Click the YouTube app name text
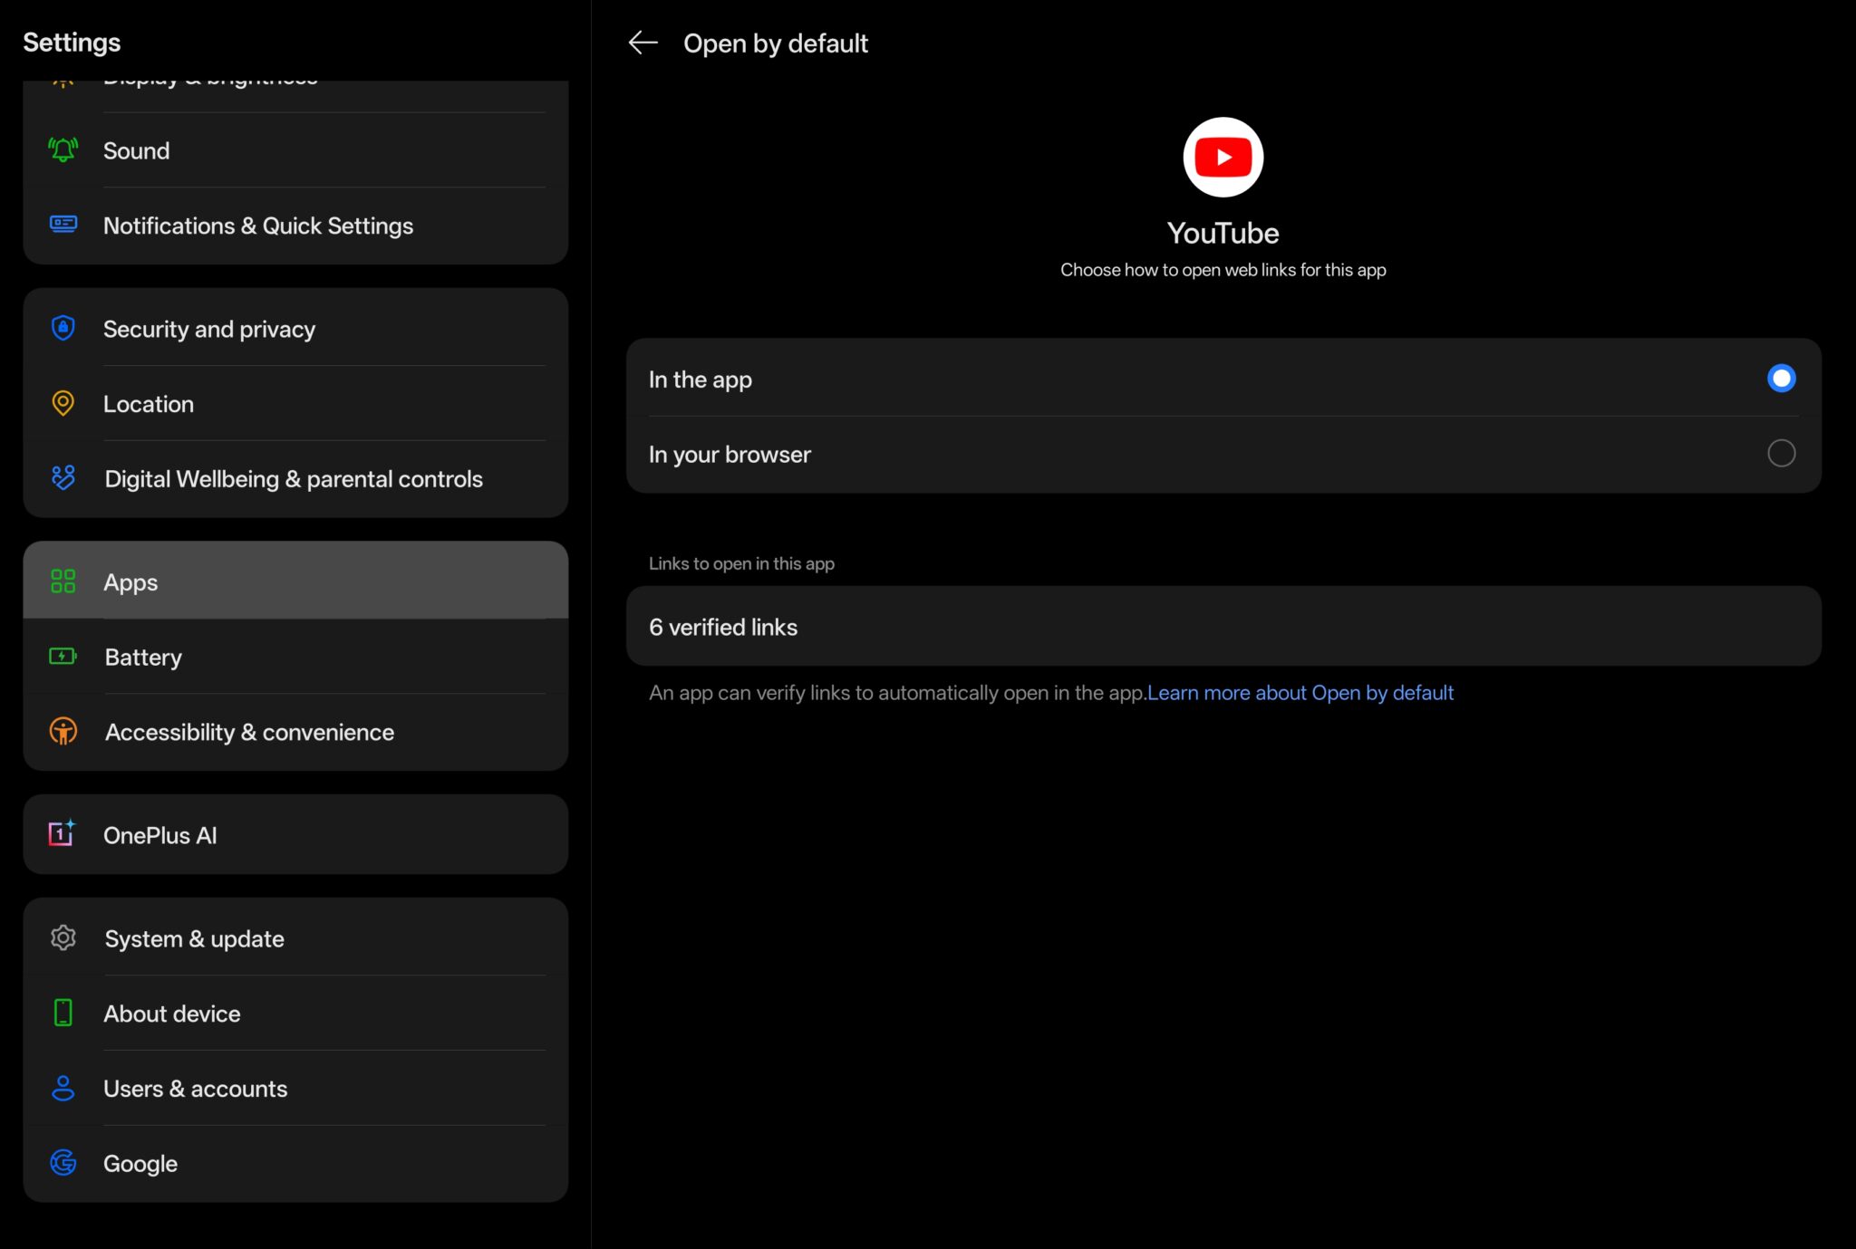The image size is (1856, 1249). point(1223,233)
